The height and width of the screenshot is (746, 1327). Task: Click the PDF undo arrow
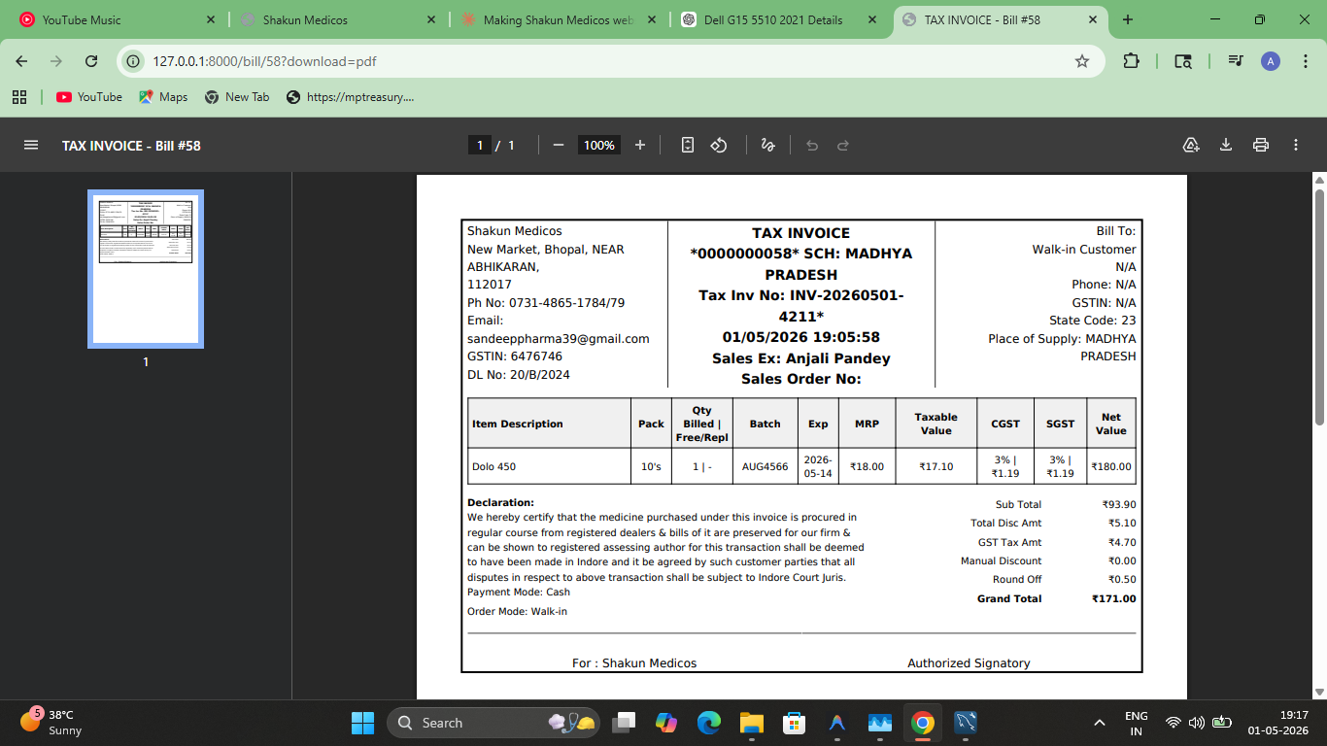(x=812, y=145)
